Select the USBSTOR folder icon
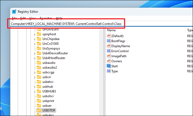This screenshot has width=193, height=116. click(39, 110)
